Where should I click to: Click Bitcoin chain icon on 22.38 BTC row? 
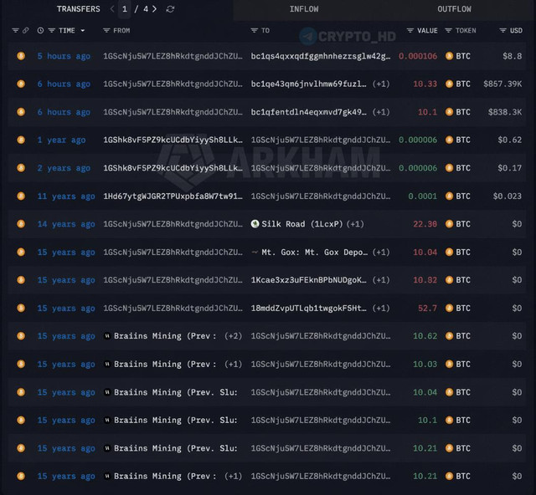click(x=21, y=224)
